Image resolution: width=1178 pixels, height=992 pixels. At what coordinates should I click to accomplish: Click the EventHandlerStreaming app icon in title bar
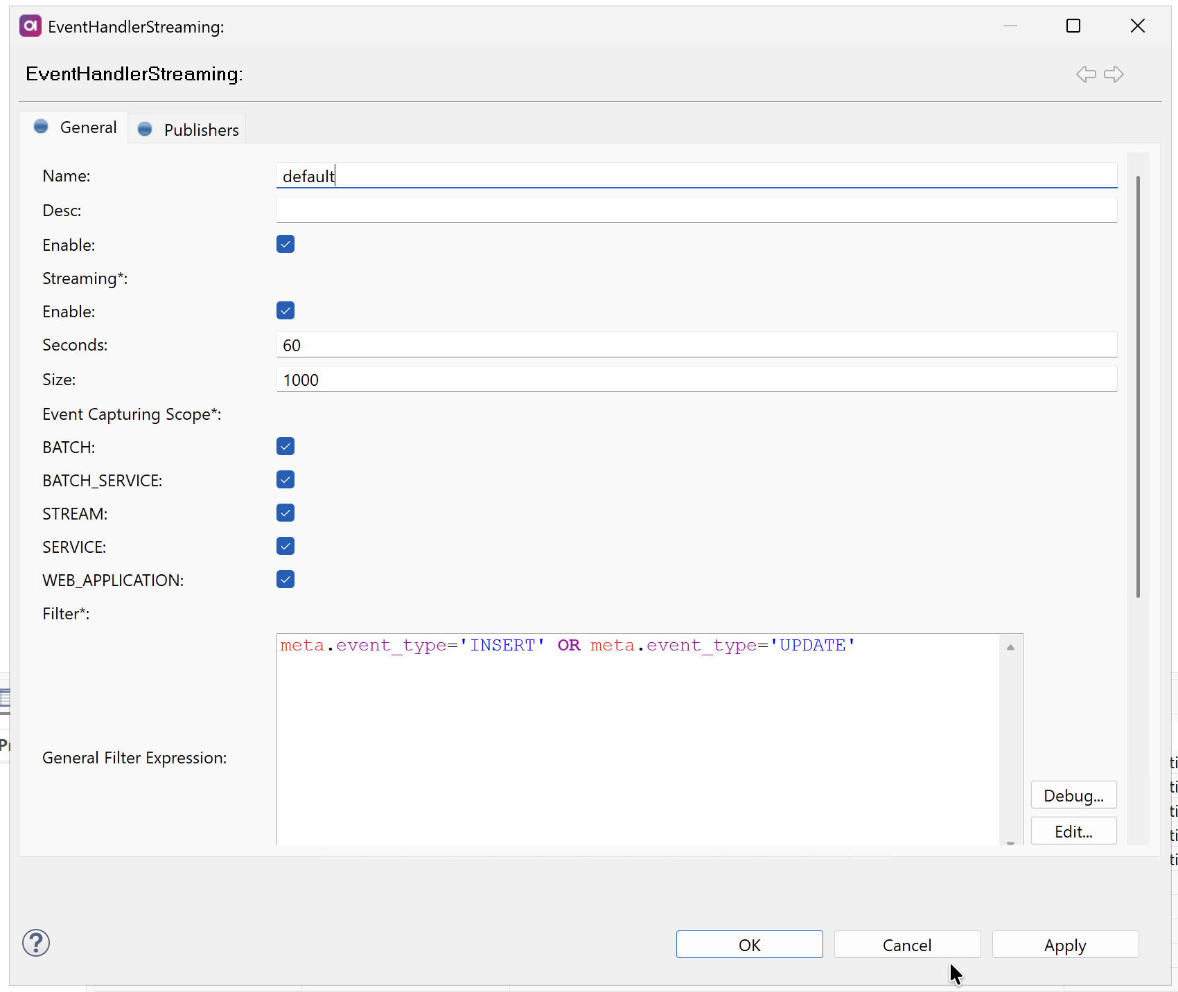[x=30, y=26]
